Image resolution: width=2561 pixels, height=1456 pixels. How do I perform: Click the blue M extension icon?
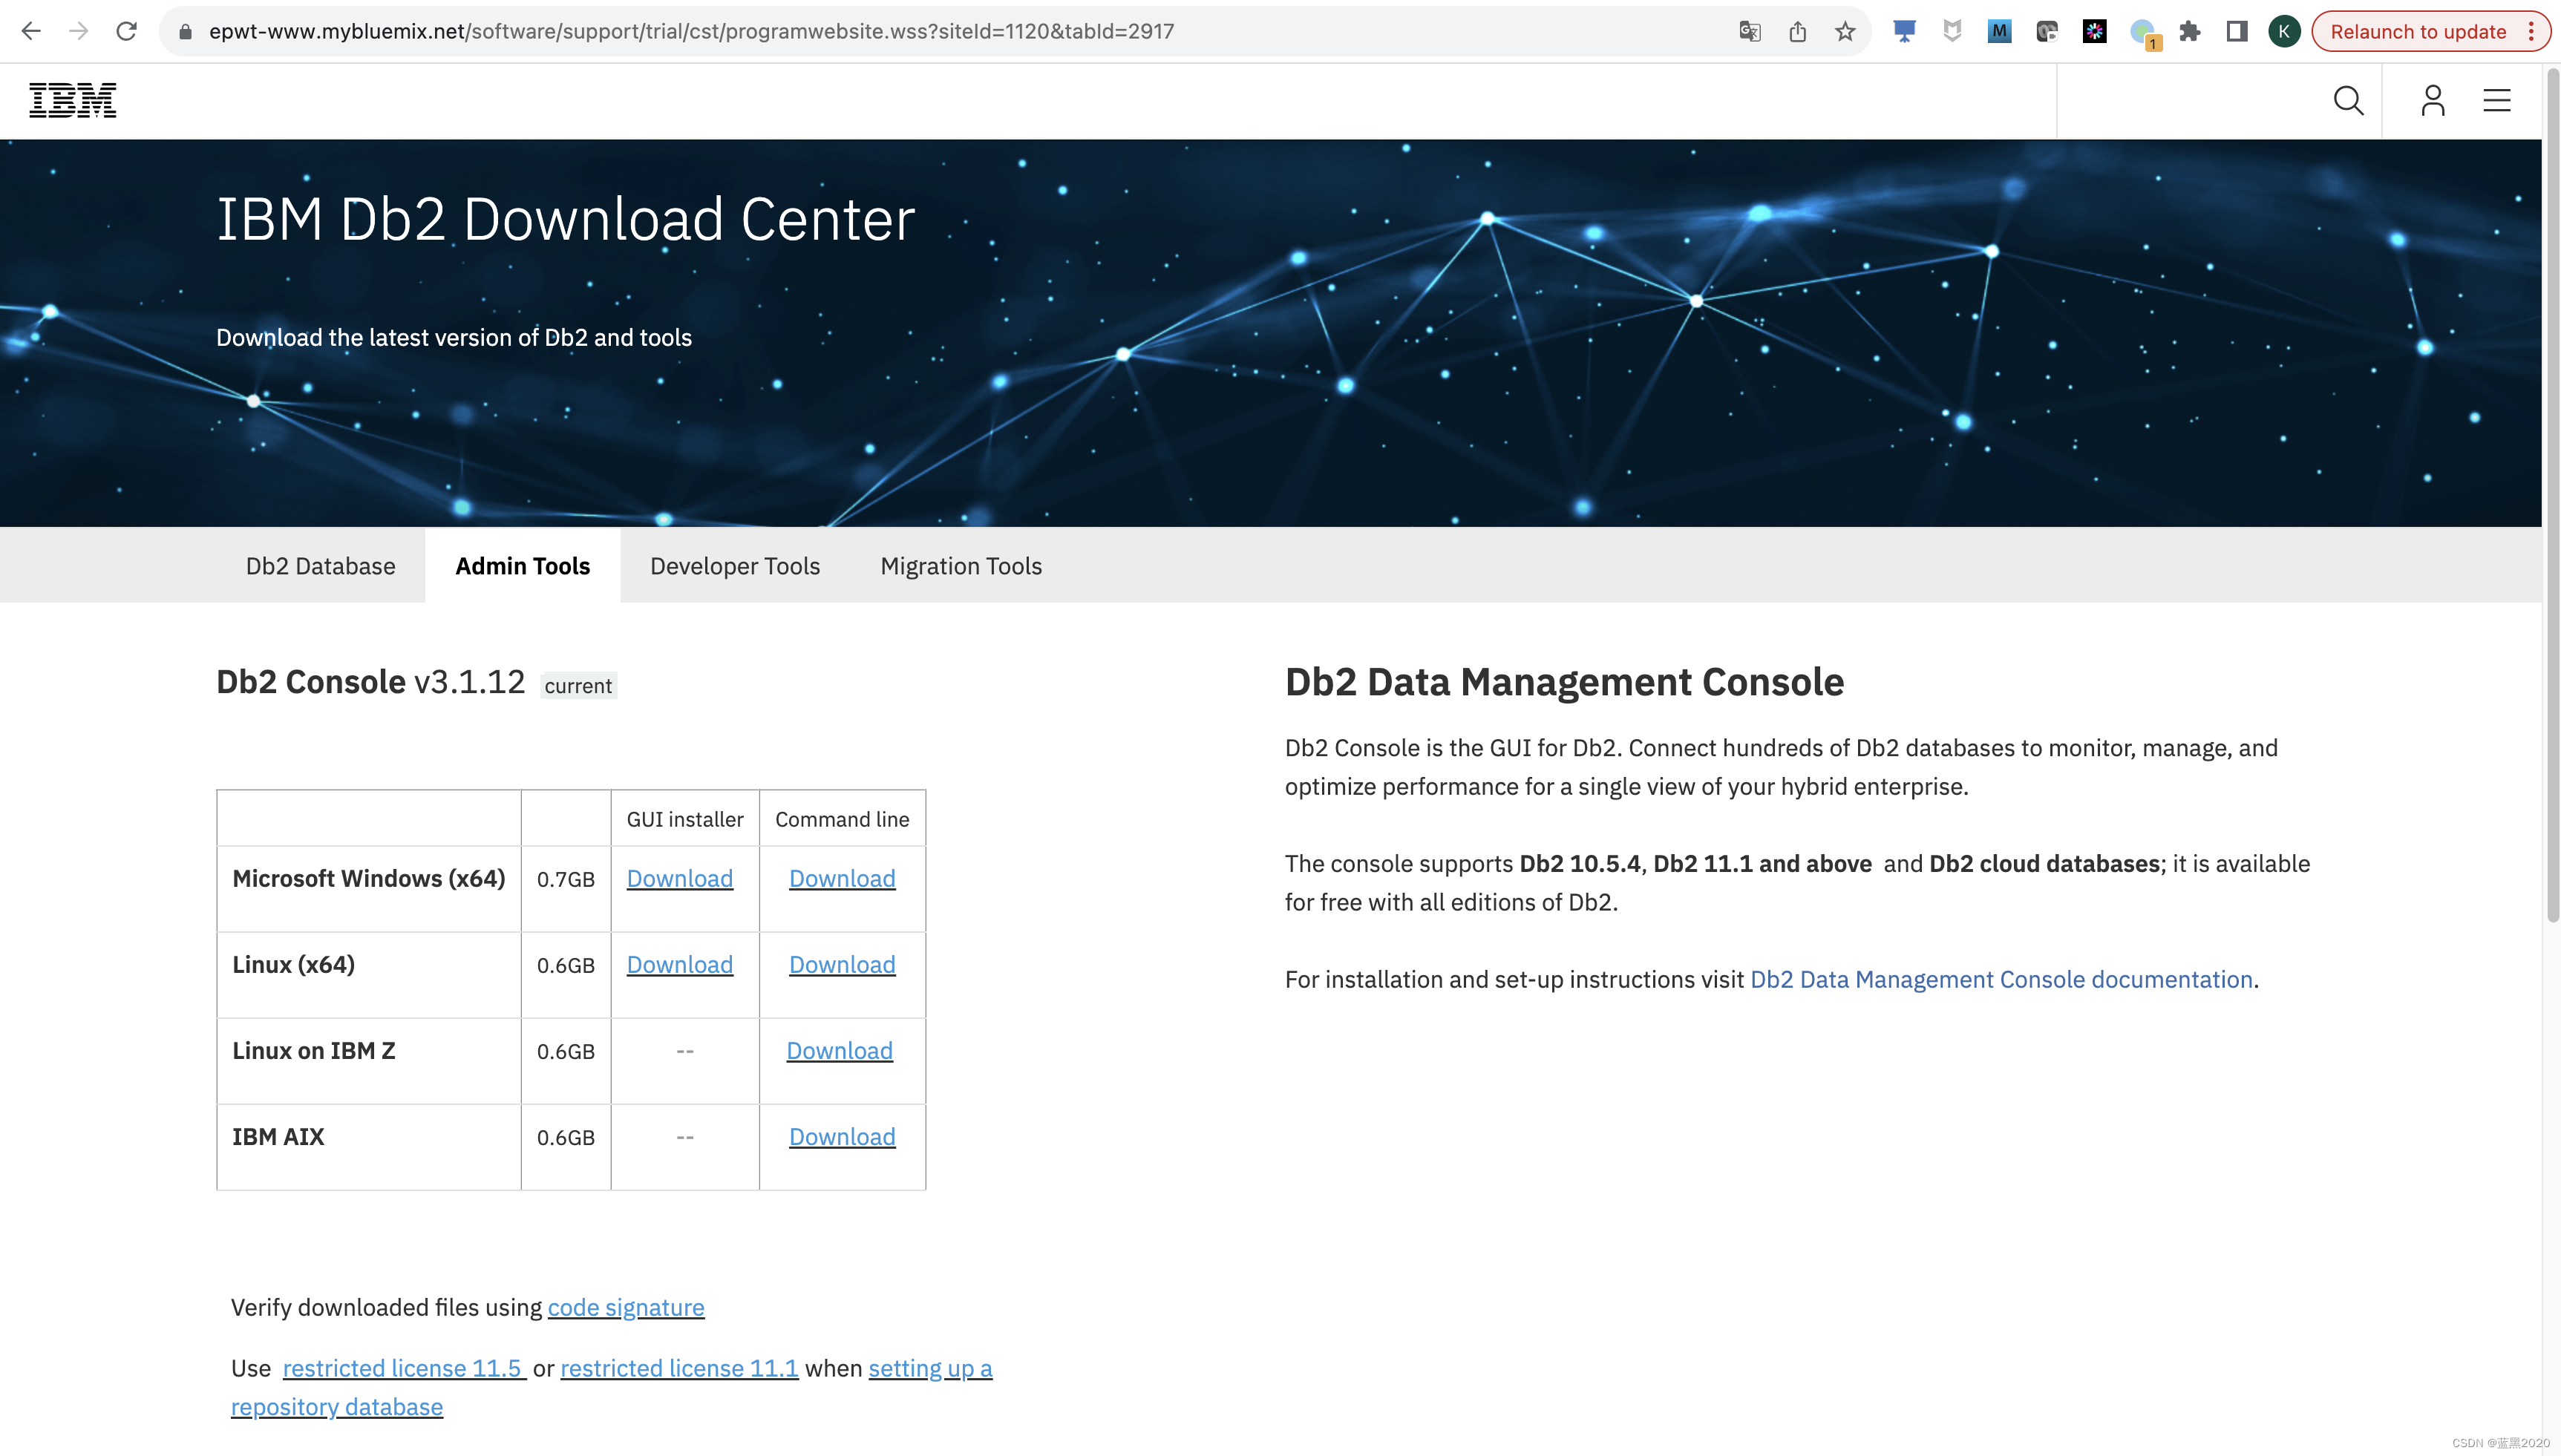tap(1999, 31)
